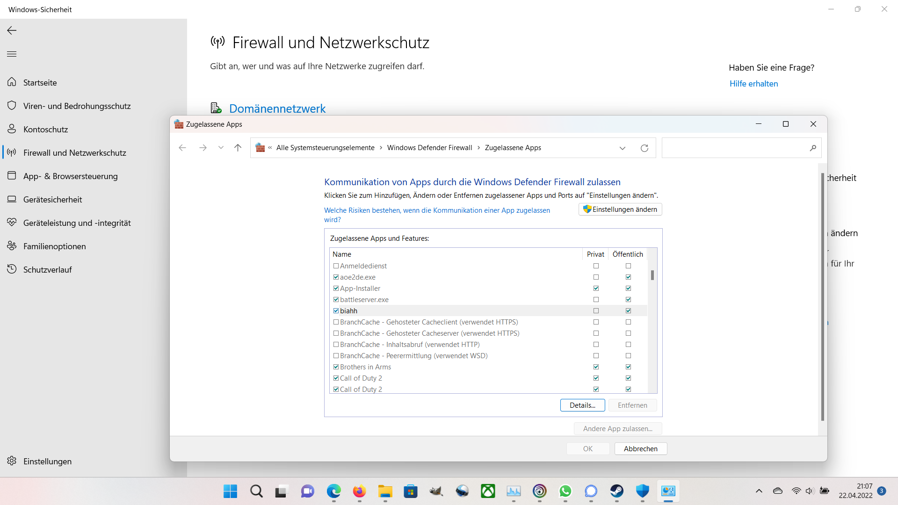Click the search magnifier in Zugelassene Apps
The width and height of the screenshot is (898, 505).
[813, 148]
